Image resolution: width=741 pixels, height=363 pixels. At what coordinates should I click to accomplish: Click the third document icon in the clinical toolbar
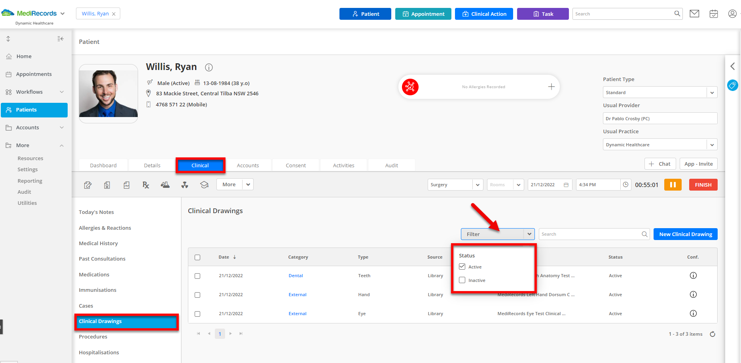pyautogui.click(x=127, y=185)
